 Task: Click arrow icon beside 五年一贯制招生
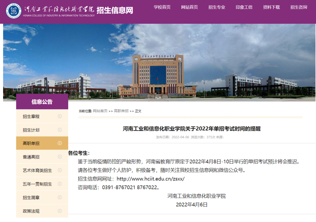60,184
